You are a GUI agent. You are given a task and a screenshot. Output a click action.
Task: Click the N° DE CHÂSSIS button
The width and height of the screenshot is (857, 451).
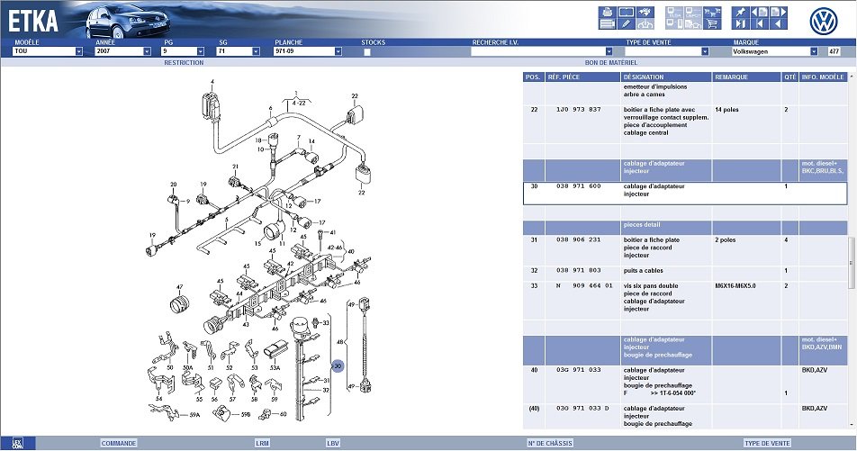coord(550,443)
